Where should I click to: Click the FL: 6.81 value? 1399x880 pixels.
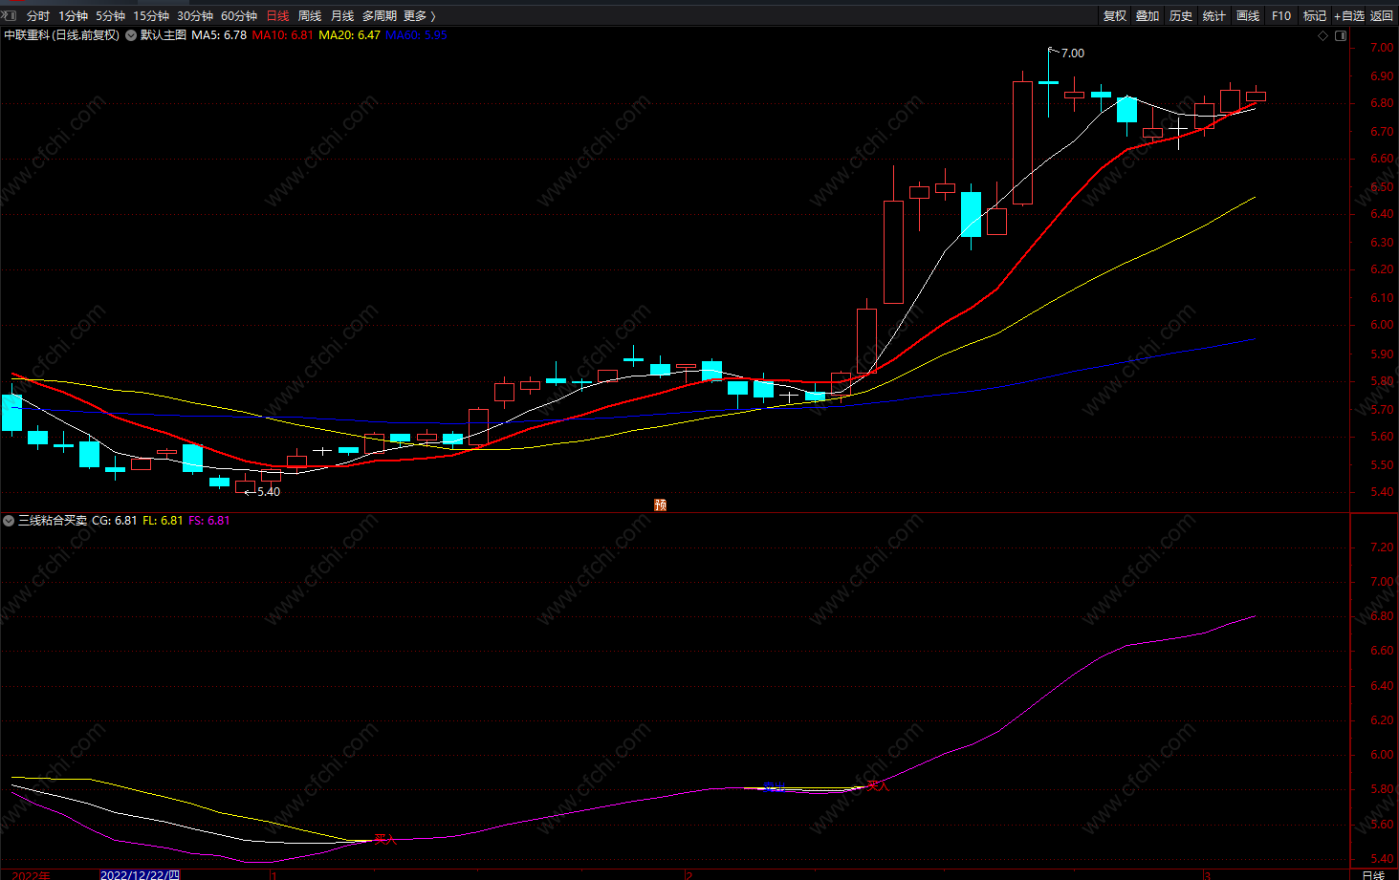(163, 521)
